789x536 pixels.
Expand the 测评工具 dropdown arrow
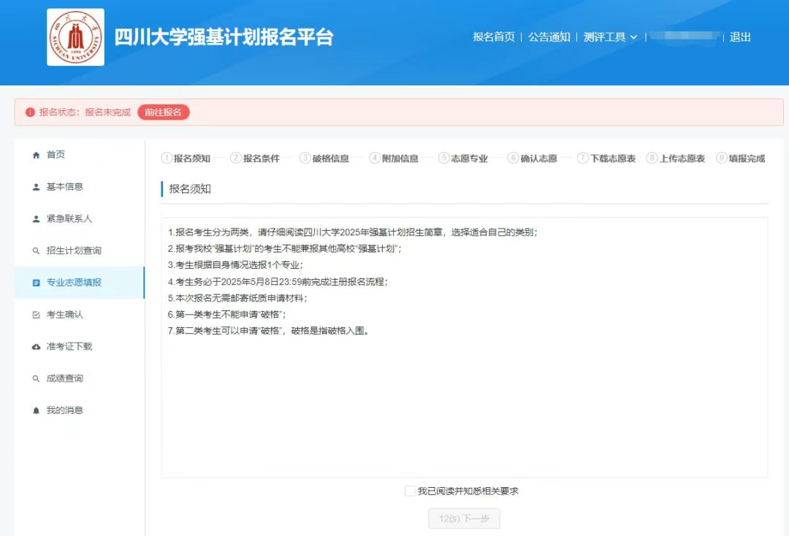[633, 37]
